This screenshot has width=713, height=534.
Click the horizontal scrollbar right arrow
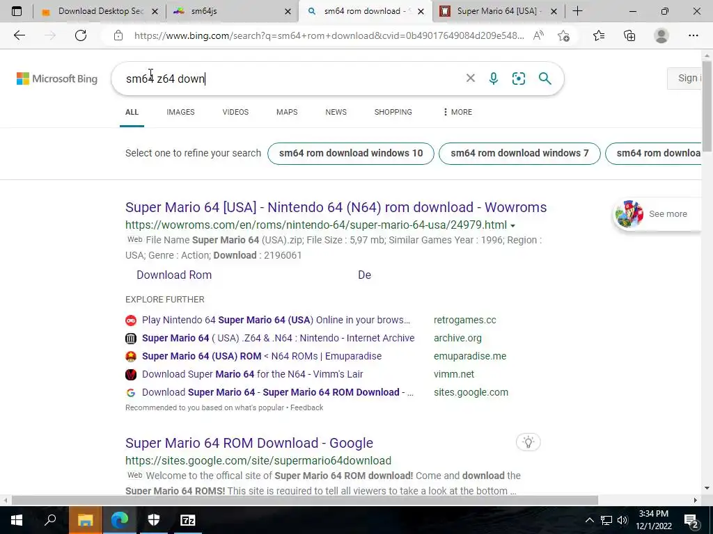[696, 500]
